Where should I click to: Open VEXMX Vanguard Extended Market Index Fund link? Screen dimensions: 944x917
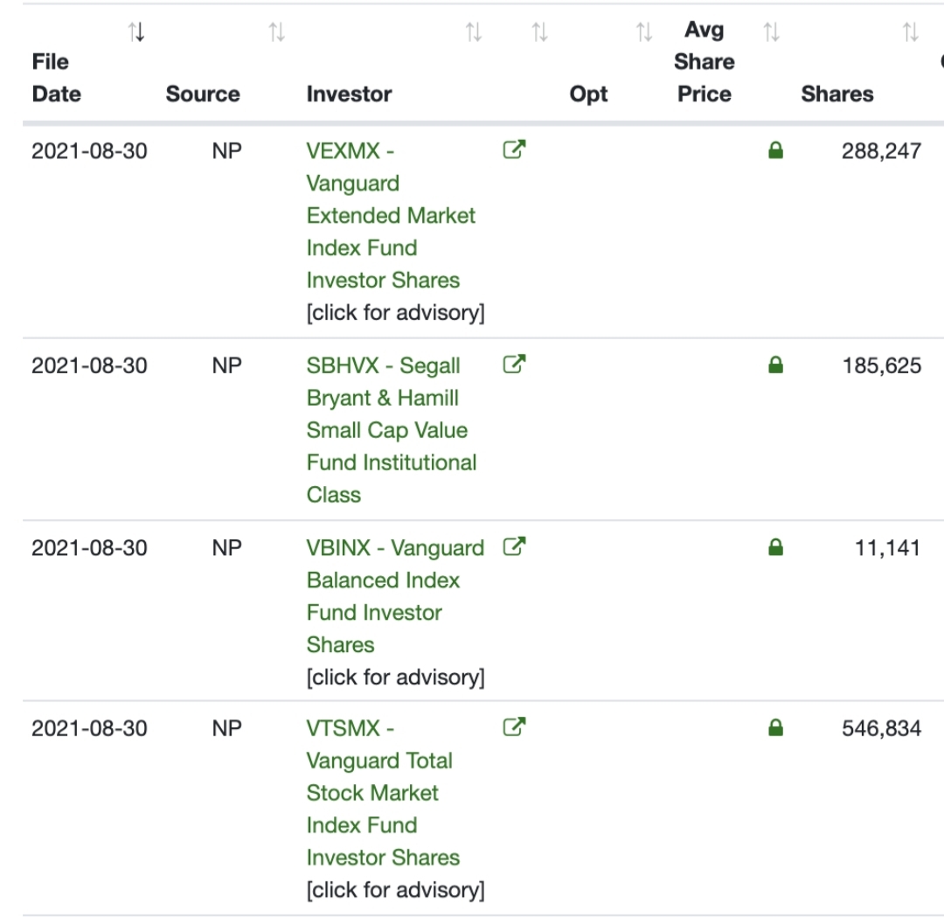391,215
